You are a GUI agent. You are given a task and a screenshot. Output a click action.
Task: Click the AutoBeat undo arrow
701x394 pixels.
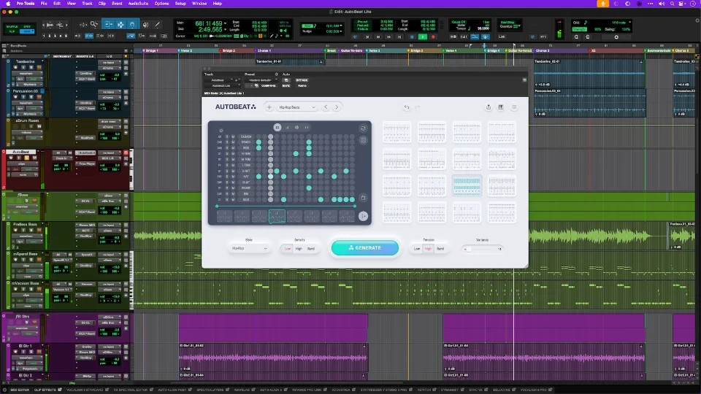pos(407,107)
